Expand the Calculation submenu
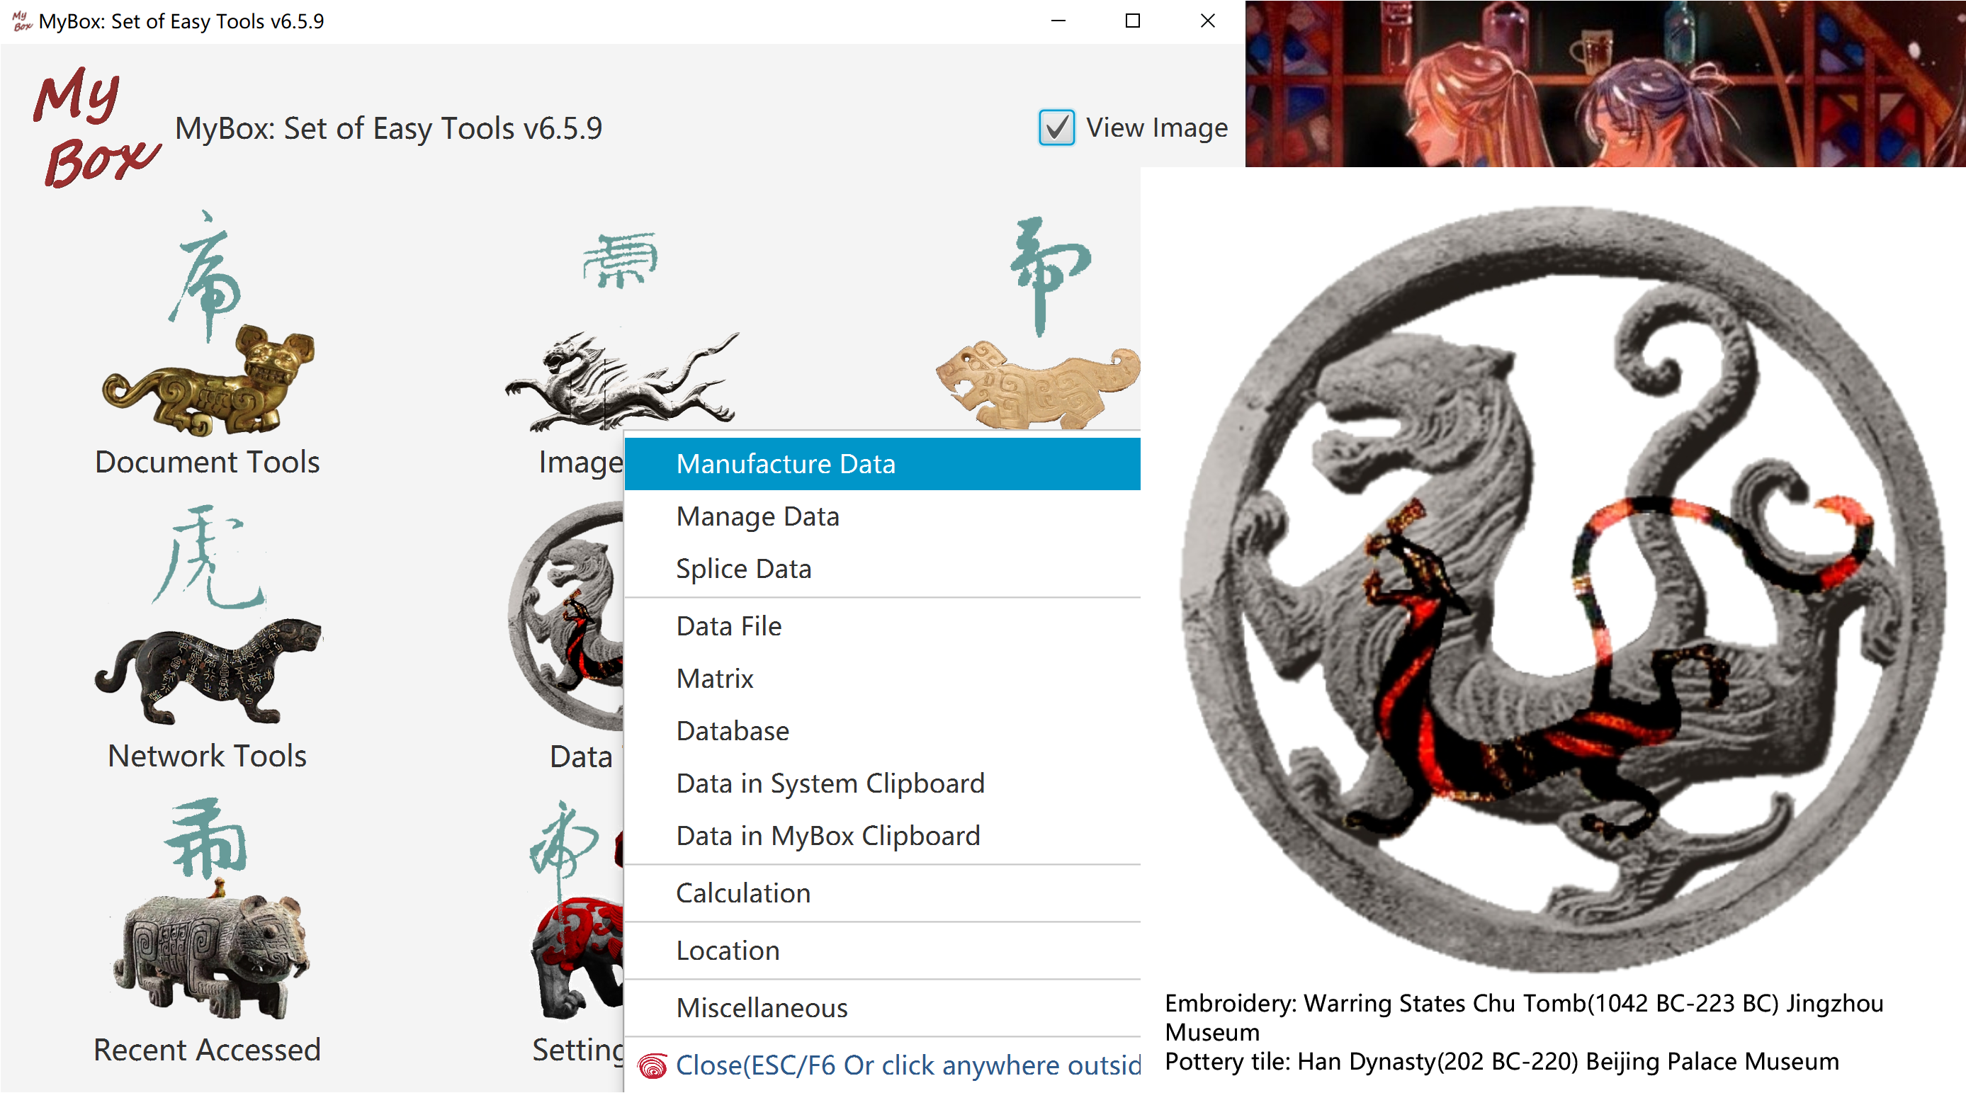Viewport: 1966px width, 1093px height. click(x=882, y=893)
